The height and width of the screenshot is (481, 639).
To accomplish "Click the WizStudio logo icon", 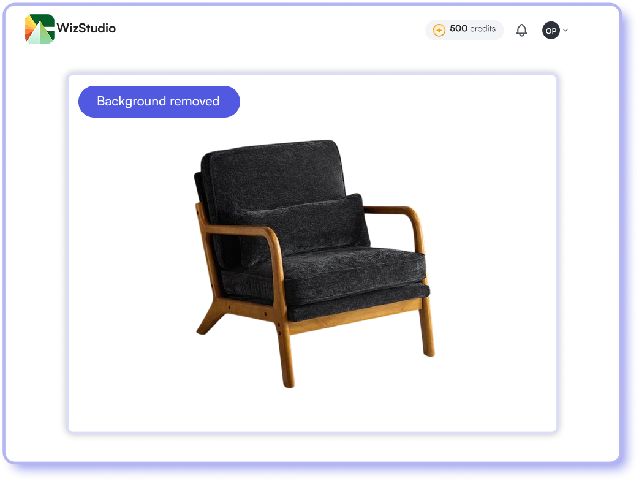I will tap(40, 29).
